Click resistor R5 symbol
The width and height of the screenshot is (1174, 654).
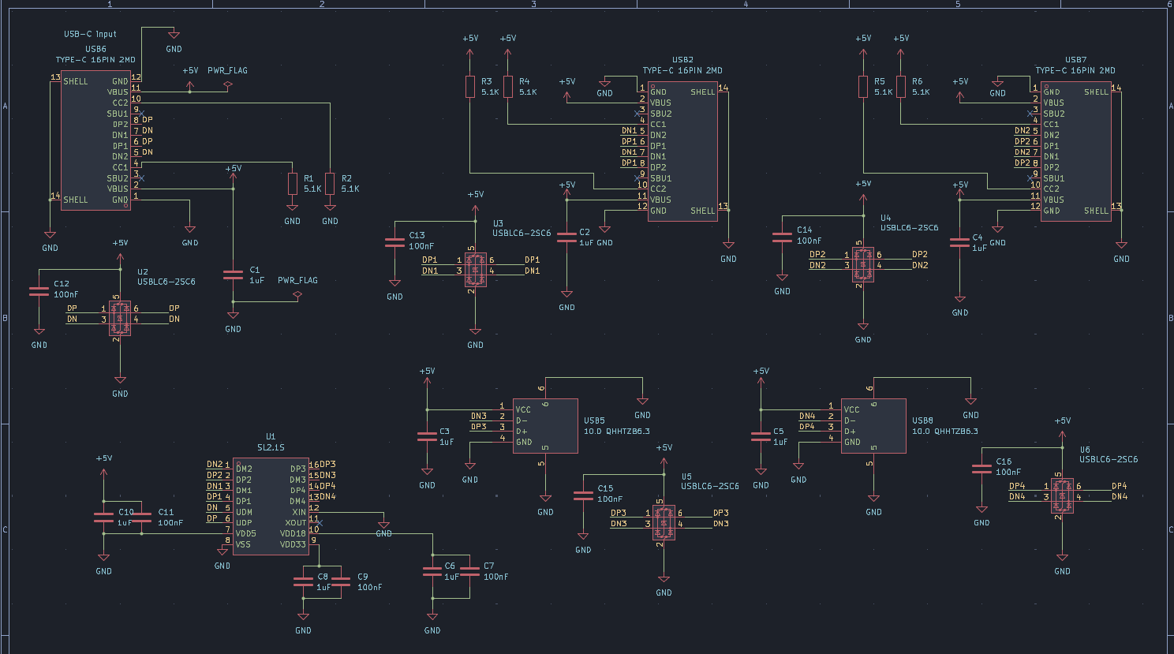863,87
